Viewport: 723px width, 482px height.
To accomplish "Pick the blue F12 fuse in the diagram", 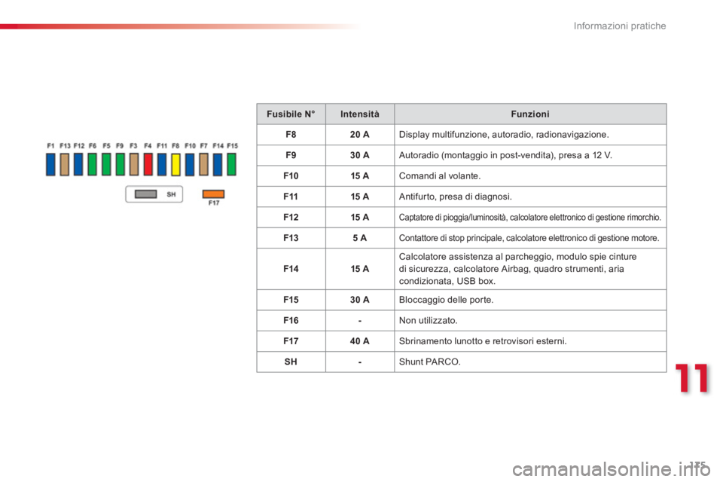I will pyautogui.click(x=78, y=164).
